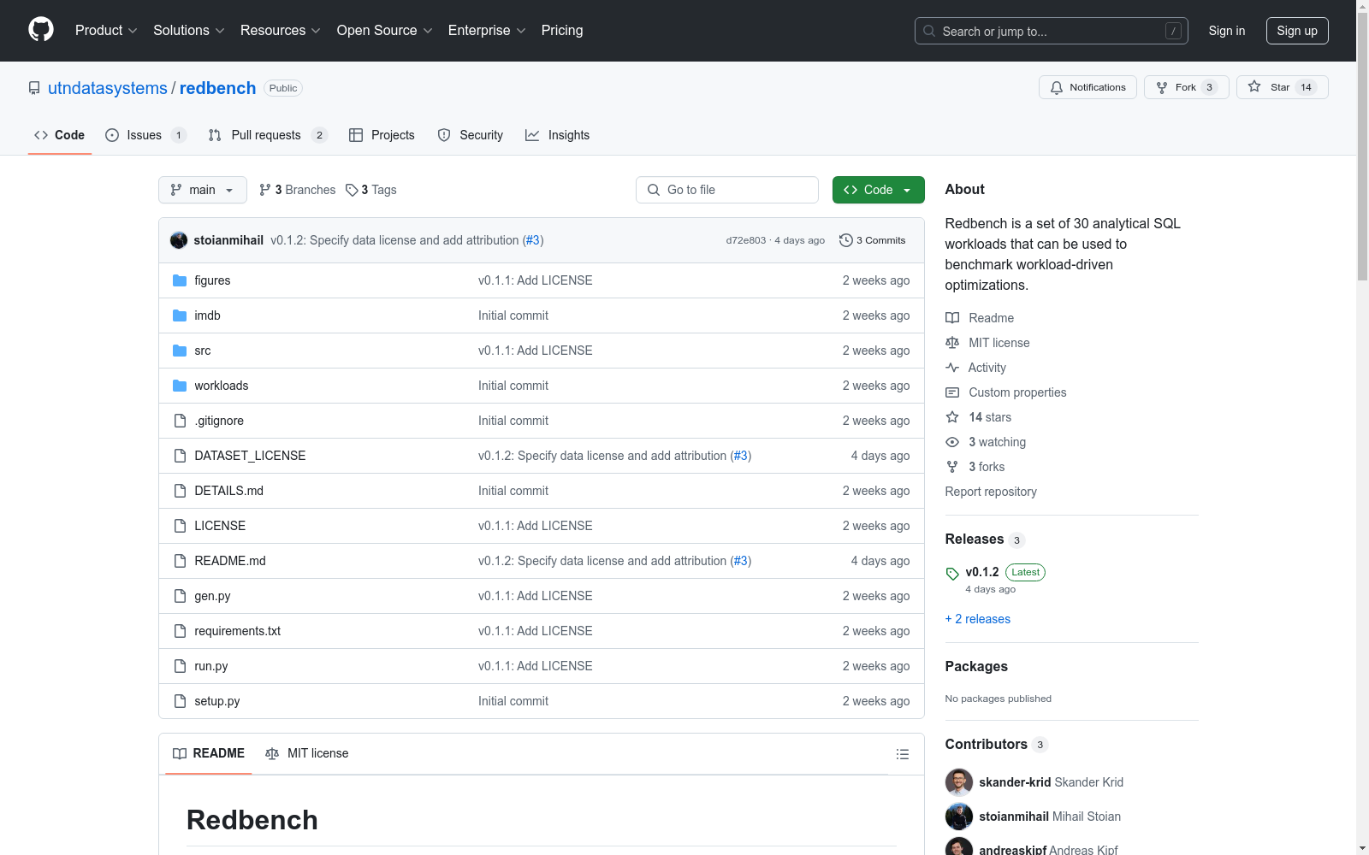Open the main branch selector dropdown
1369x855 pixels.
coord(203,190)
